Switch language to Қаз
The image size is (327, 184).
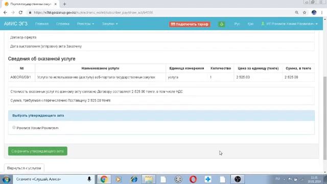coord(250,24)
